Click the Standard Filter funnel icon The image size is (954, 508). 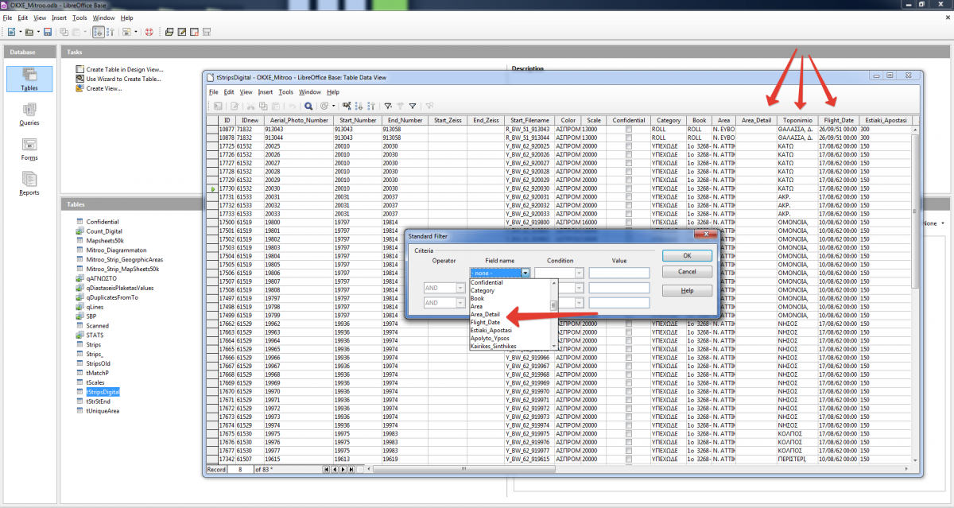coord(413,106)
